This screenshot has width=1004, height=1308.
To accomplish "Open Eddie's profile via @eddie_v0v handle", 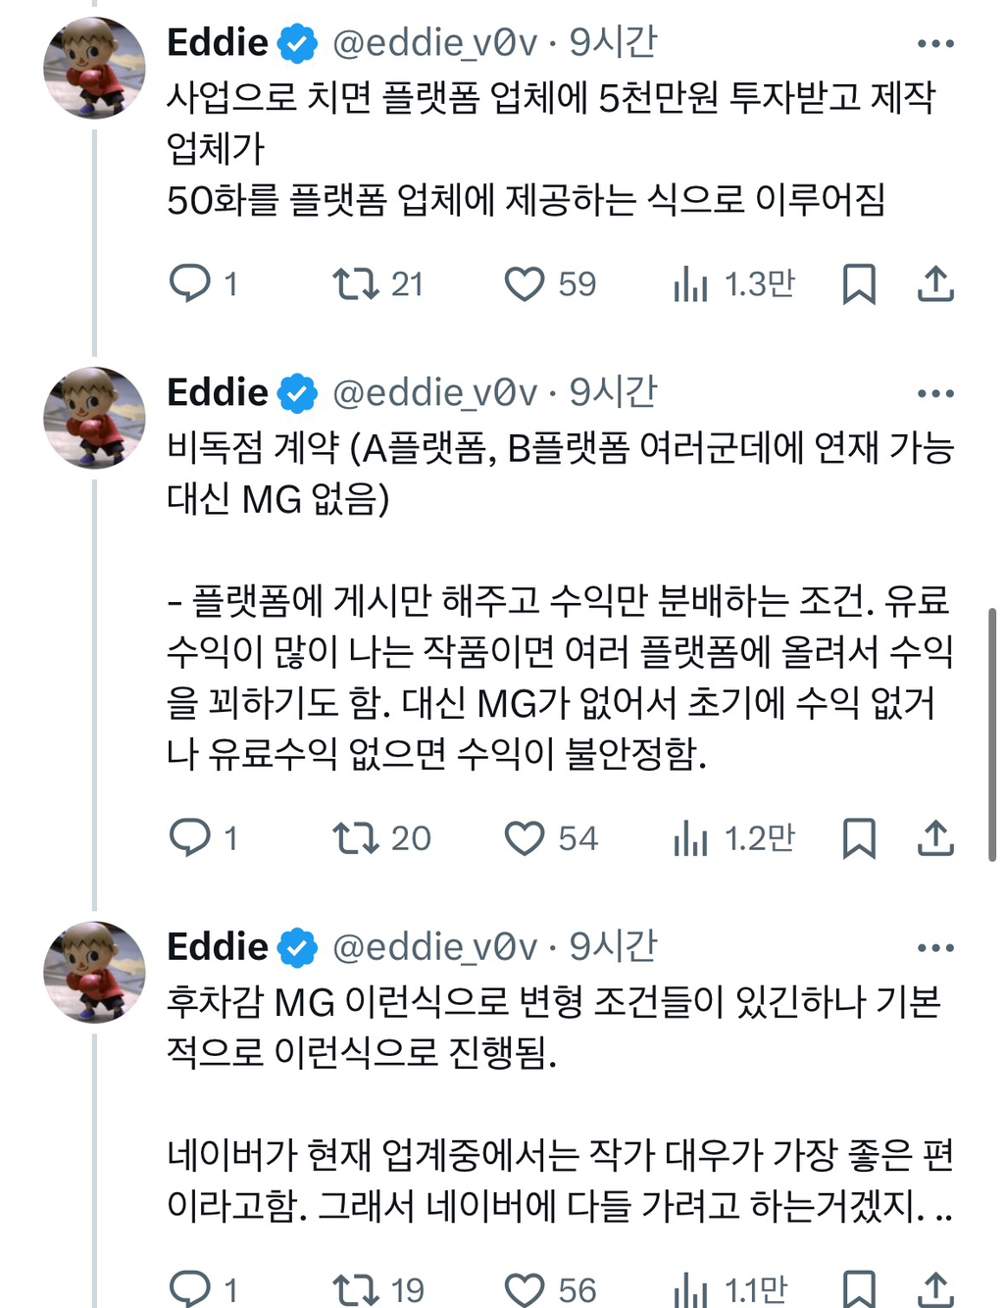I will 435,41.
